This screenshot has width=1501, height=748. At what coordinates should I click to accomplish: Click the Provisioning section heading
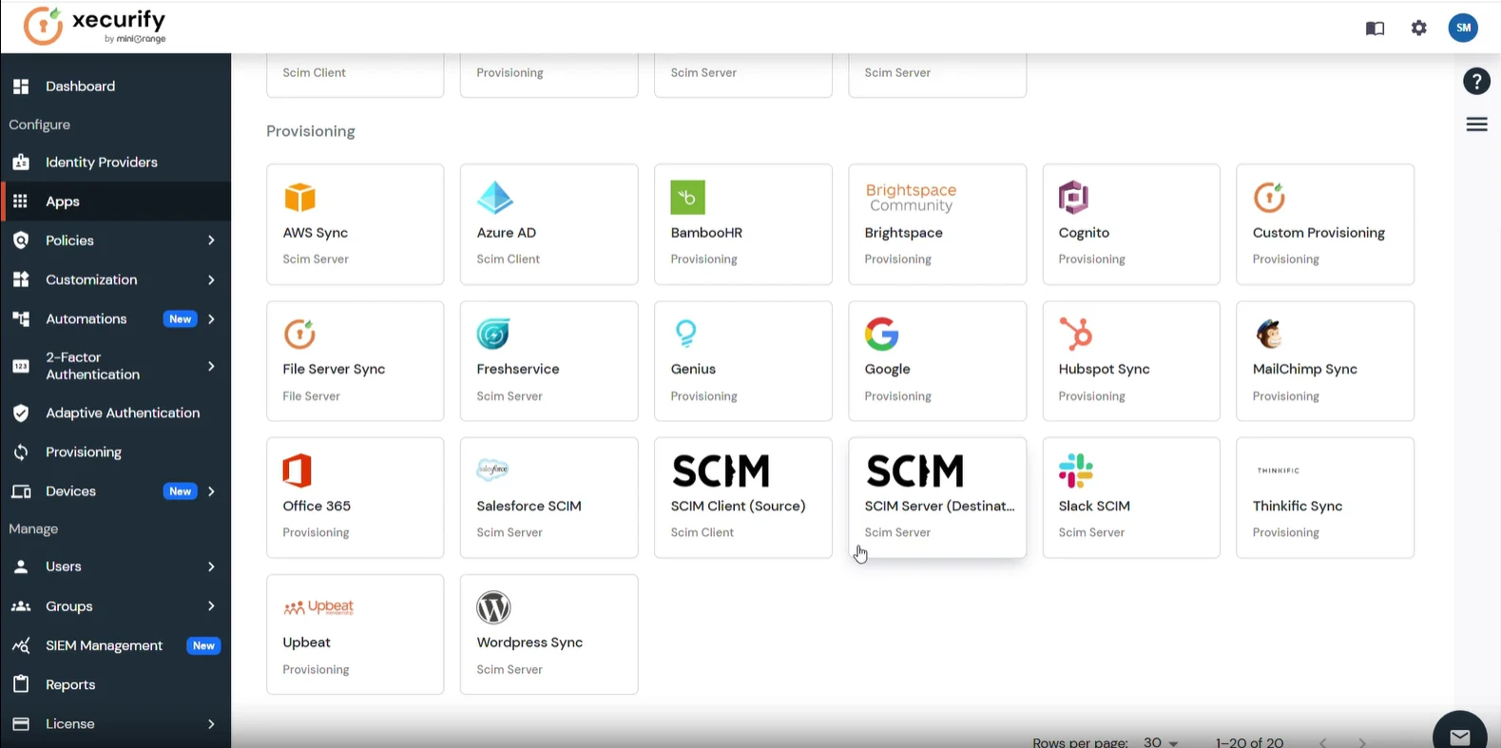tap(311, 131)
